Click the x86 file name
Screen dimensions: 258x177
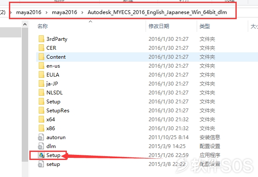click(51, 128)
